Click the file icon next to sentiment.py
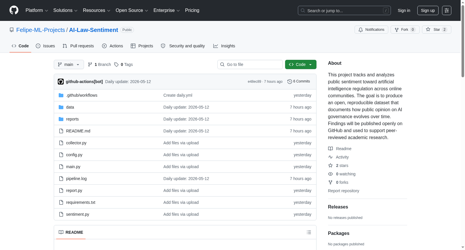The image size is (465, 250). 61,214
